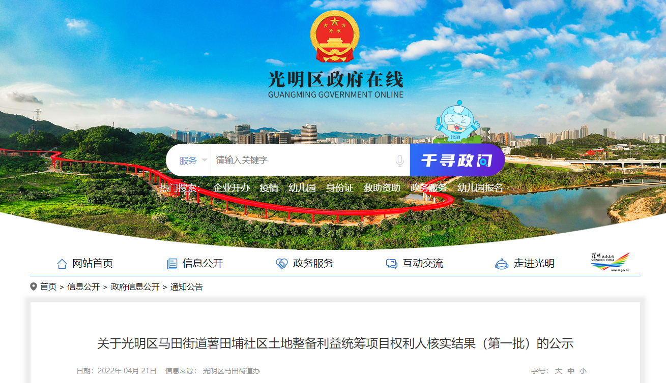Screen dimensions: 666x383
Task: Open the Shenzhen China logo link
Action: 610,262
